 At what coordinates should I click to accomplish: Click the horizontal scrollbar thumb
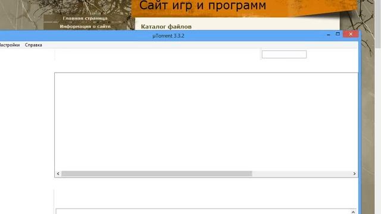tap(157, 174)
